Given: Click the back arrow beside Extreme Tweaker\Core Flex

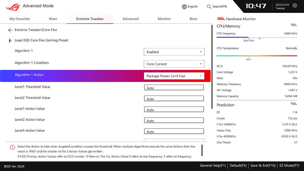Looking at the screenshot, I should [x=10, y=30].
